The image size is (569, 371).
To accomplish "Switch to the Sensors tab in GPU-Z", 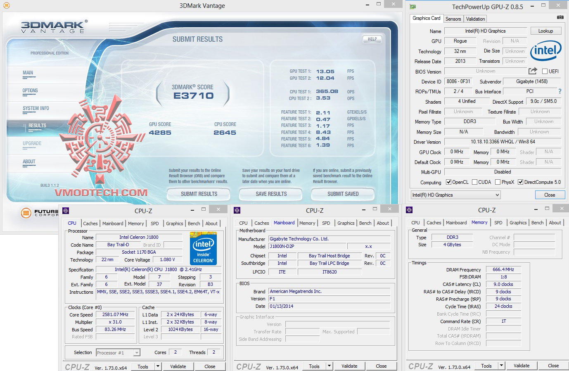I will (453, 19).
